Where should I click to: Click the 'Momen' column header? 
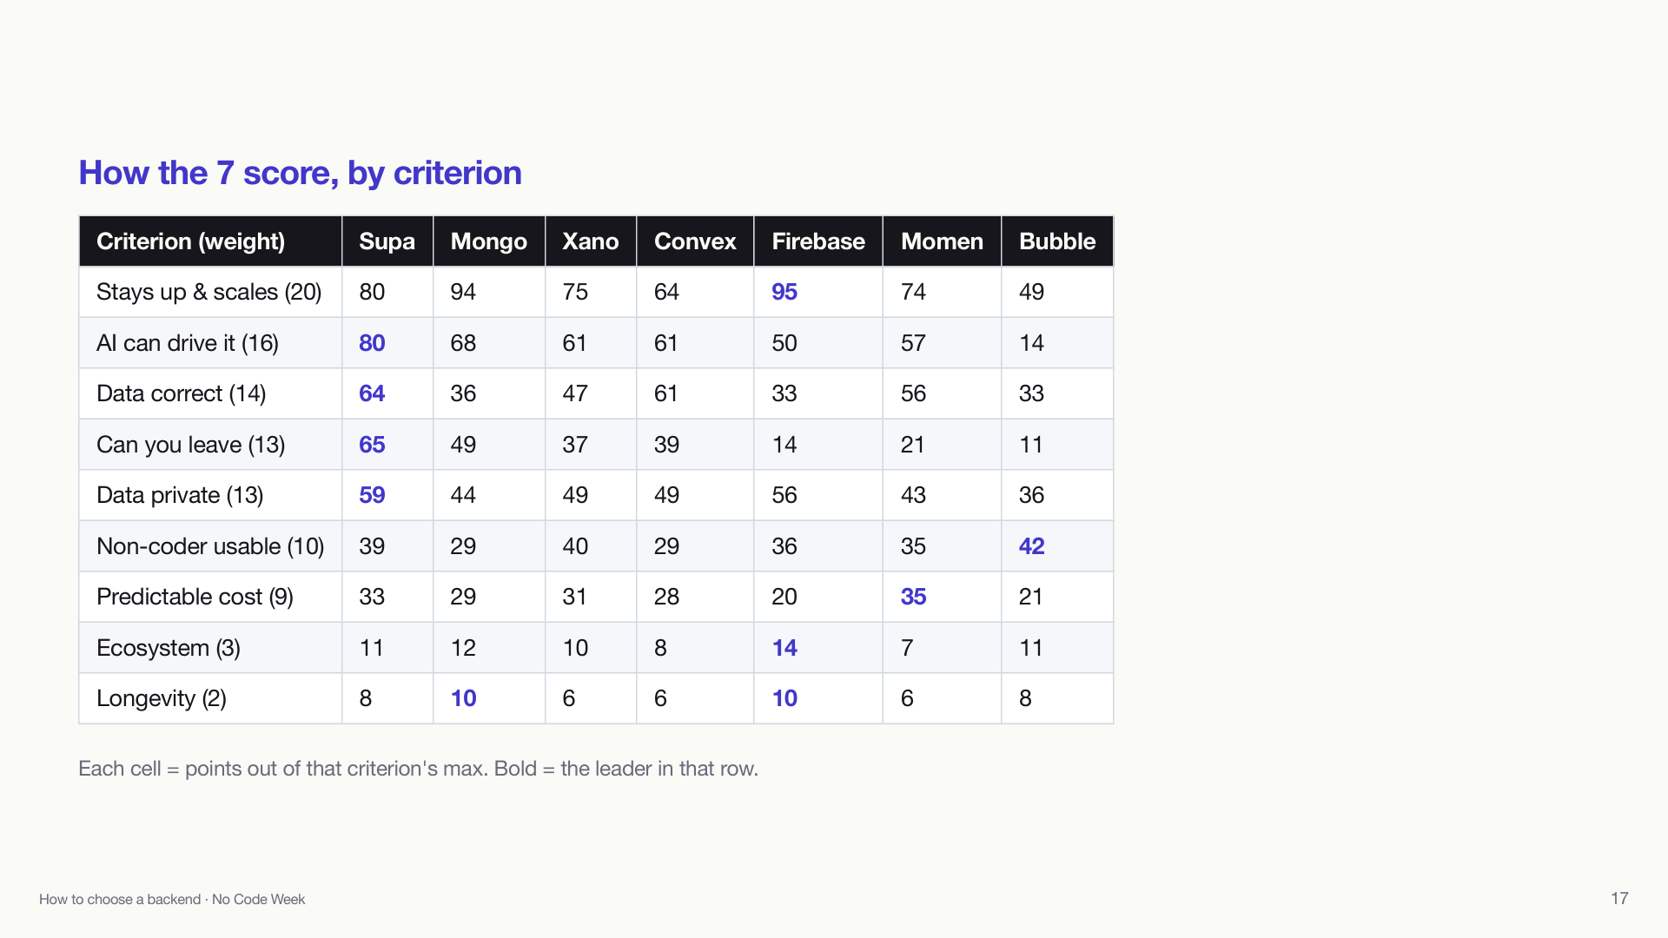[943, 241]
